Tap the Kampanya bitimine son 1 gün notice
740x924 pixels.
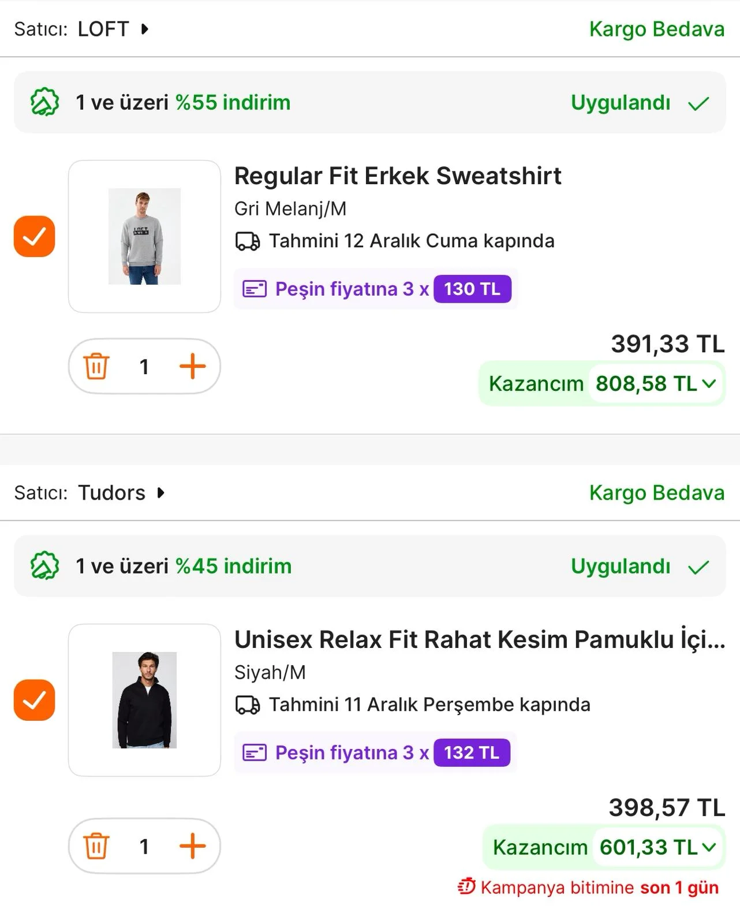pyautogui.click(x=589, y=887)
